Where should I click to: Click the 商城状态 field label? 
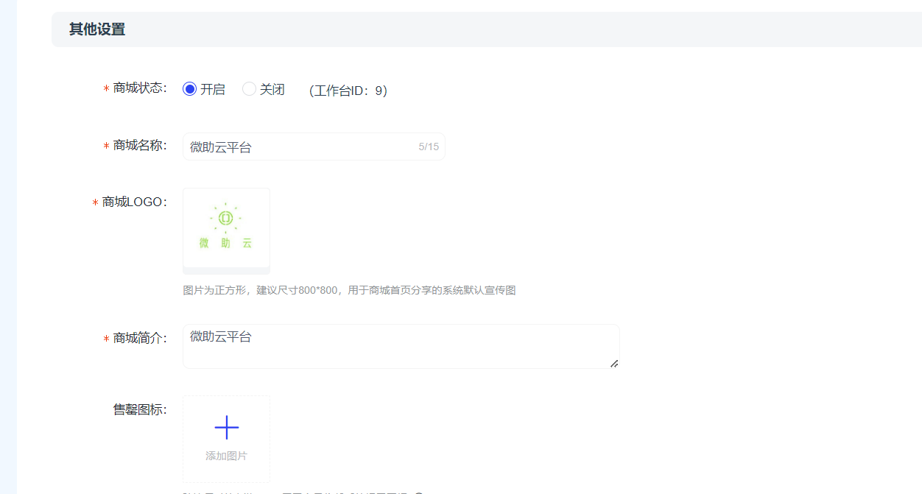tap(139, 88)
